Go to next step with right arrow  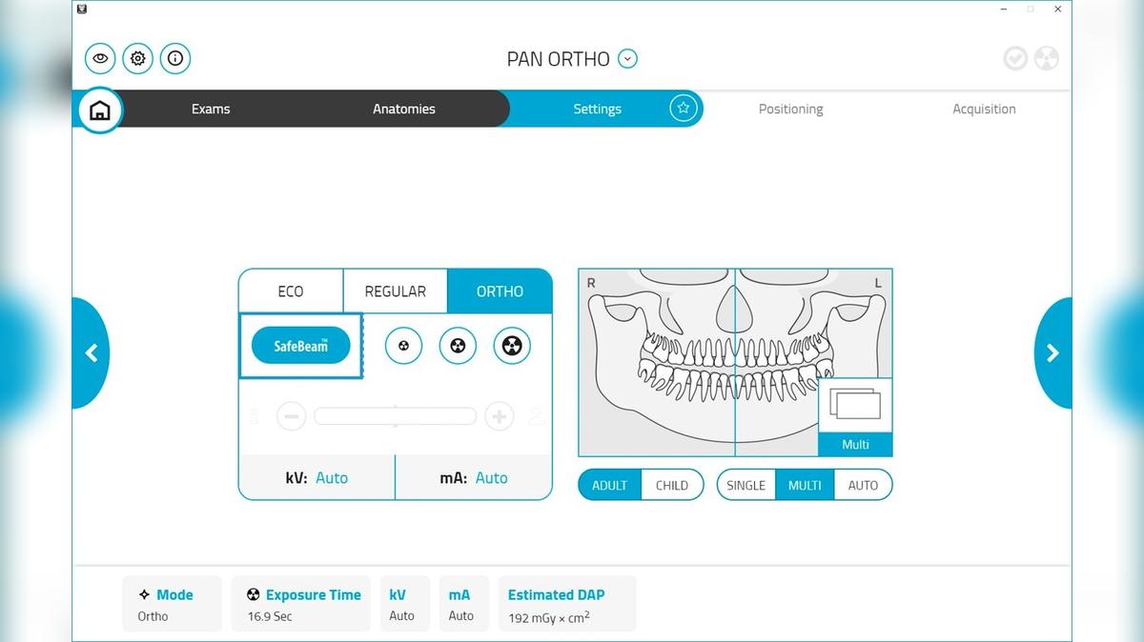pyautogui.click(x=1052, y=353)
